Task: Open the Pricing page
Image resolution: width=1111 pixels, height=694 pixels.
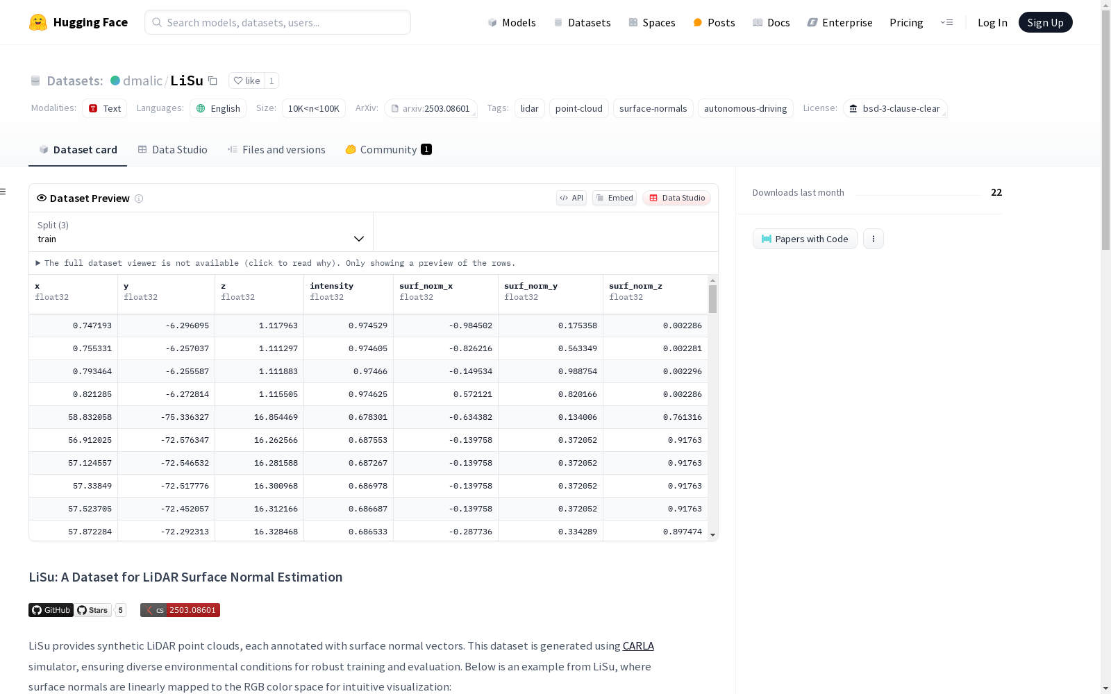Action: click(x=906, y=22)
